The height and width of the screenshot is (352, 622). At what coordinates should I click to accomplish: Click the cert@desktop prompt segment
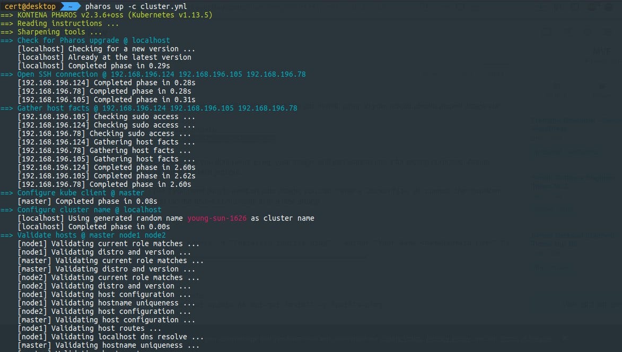point(30,6)
